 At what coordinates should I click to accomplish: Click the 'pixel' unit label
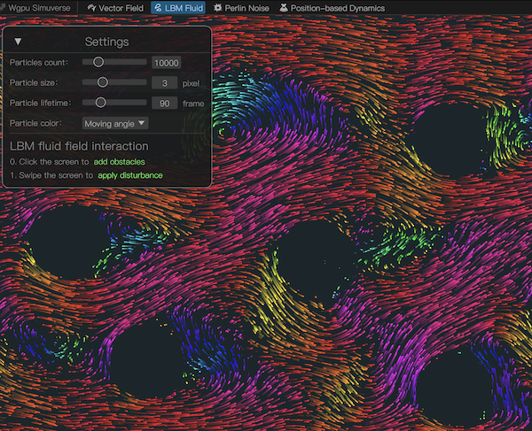tap(191, 83)
